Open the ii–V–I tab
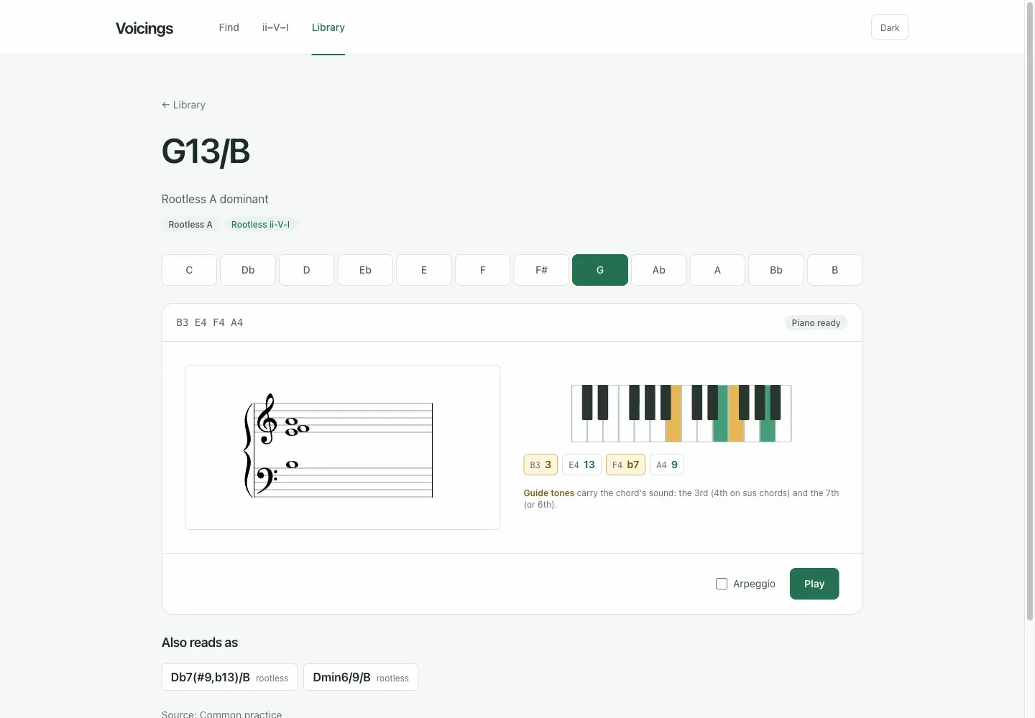 [x=275, y=27]
